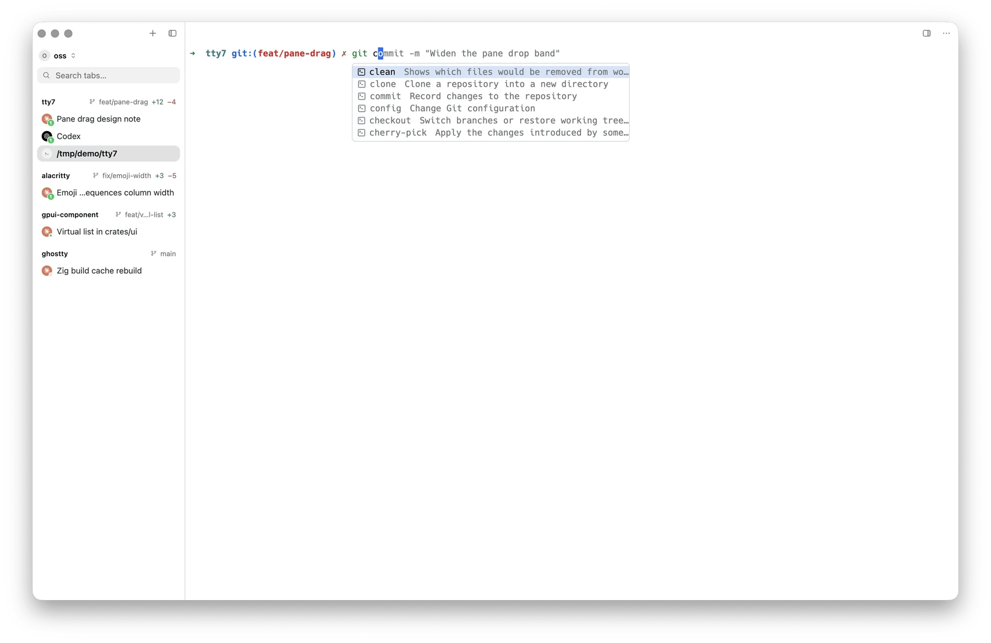Choose the commit completion suggestion
This screenshot has width=991, height=643.
click(491, 96)
